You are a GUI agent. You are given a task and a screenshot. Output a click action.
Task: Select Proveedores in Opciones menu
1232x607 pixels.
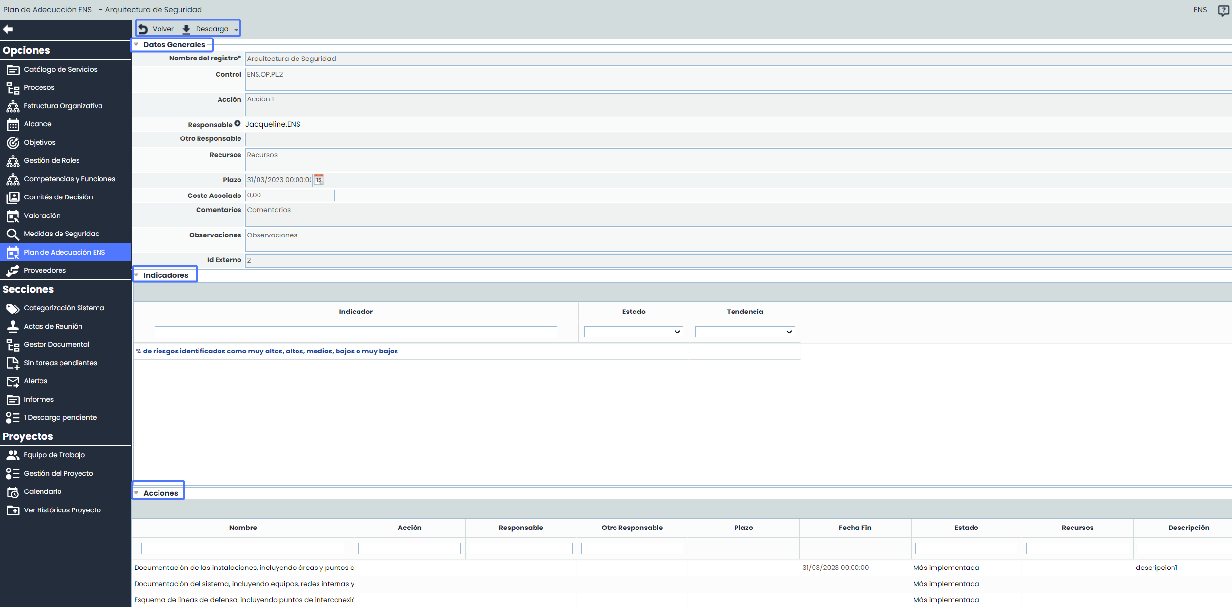(45, 271)
